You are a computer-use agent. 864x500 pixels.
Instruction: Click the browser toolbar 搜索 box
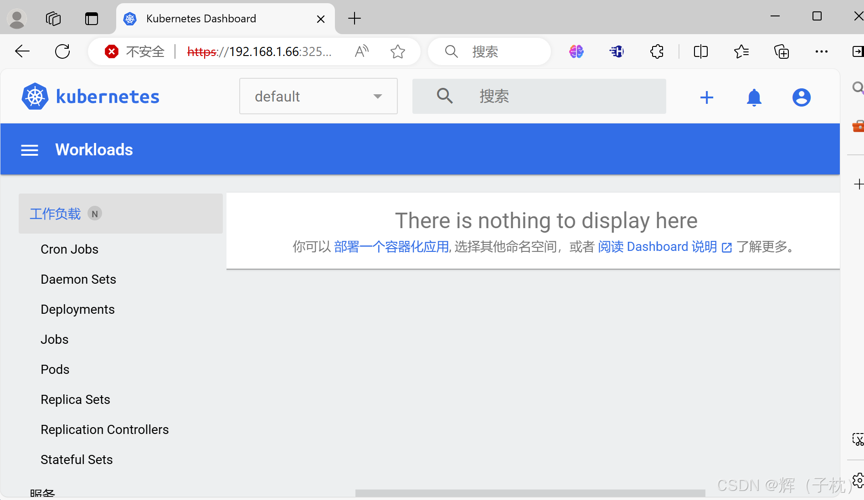click(x=489, y=51)
